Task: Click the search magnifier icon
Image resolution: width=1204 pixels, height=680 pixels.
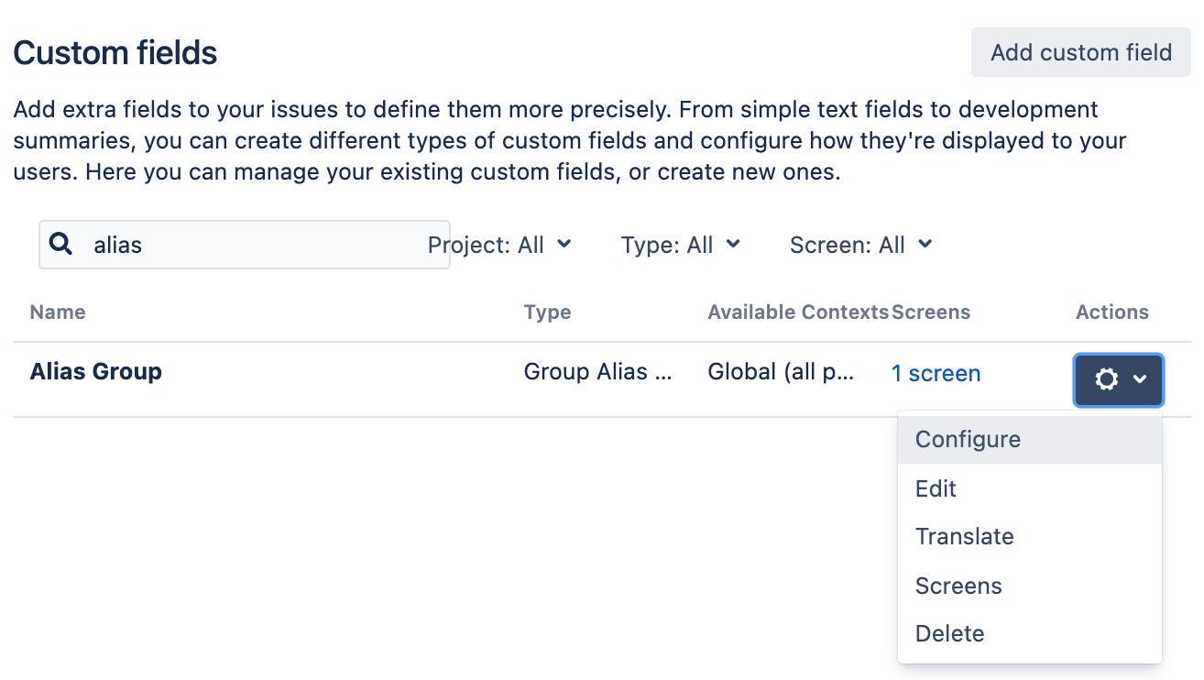Action: point(60,243)
